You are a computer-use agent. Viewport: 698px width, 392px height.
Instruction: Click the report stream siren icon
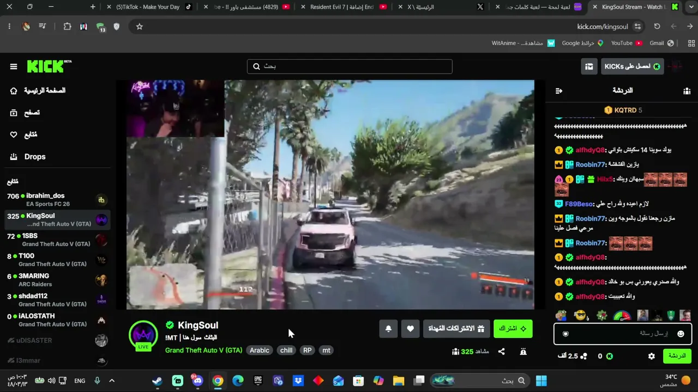click(x=523, y=352)
